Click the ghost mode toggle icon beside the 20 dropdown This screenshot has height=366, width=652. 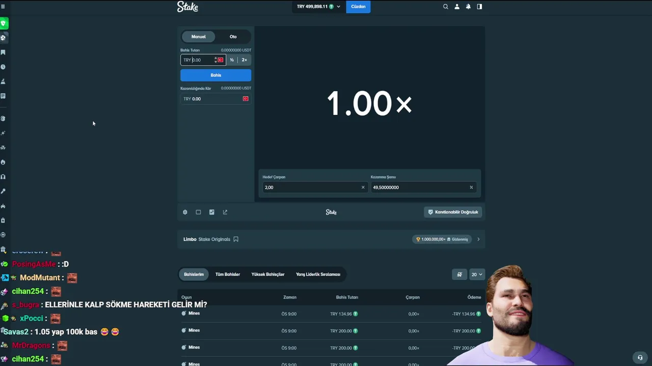[x=459, y=274]
